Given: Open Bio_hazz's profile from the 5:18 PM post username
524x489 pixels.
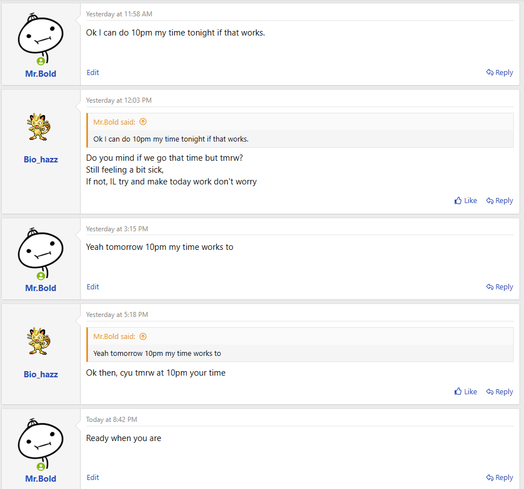Looking at the screenshot, I should 41,375.
